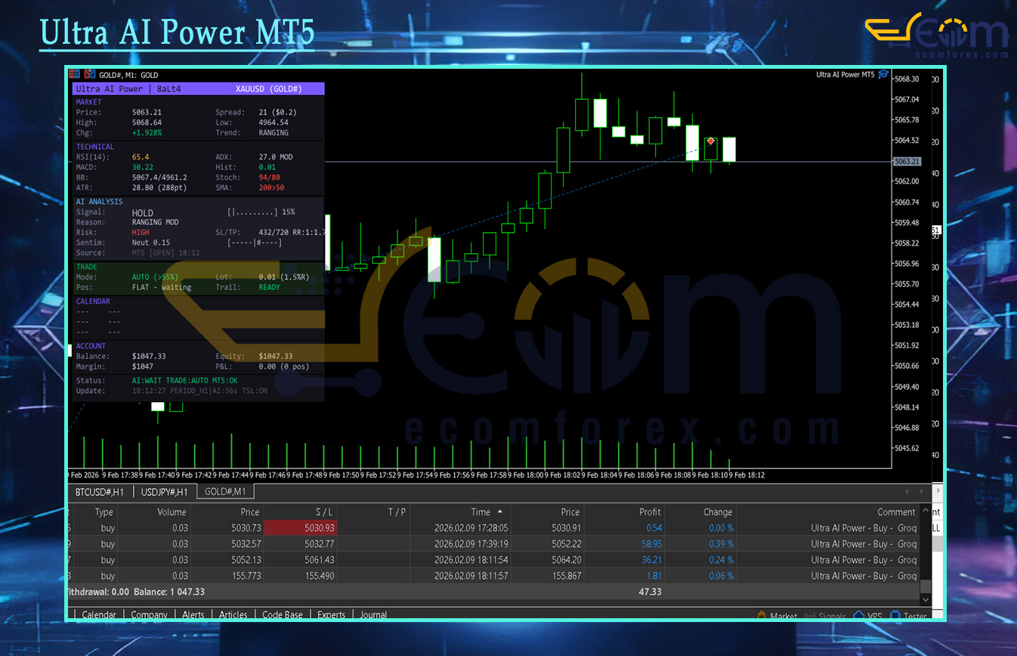The image size is (1017, 656).
Task: Switch to the BTCUSD#,H1 chart tab
Action: tap(100, 492)
